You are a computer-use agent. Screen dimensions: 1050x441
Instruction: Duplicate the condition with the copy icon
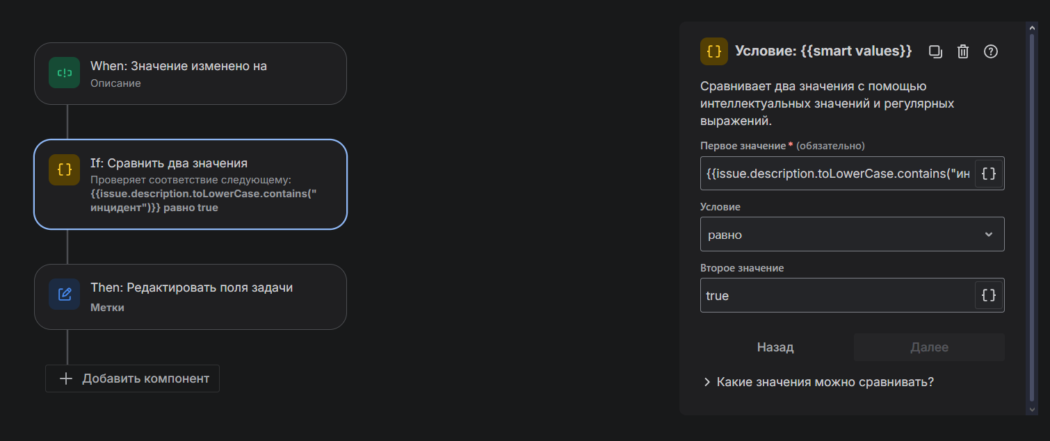(935, 51)
